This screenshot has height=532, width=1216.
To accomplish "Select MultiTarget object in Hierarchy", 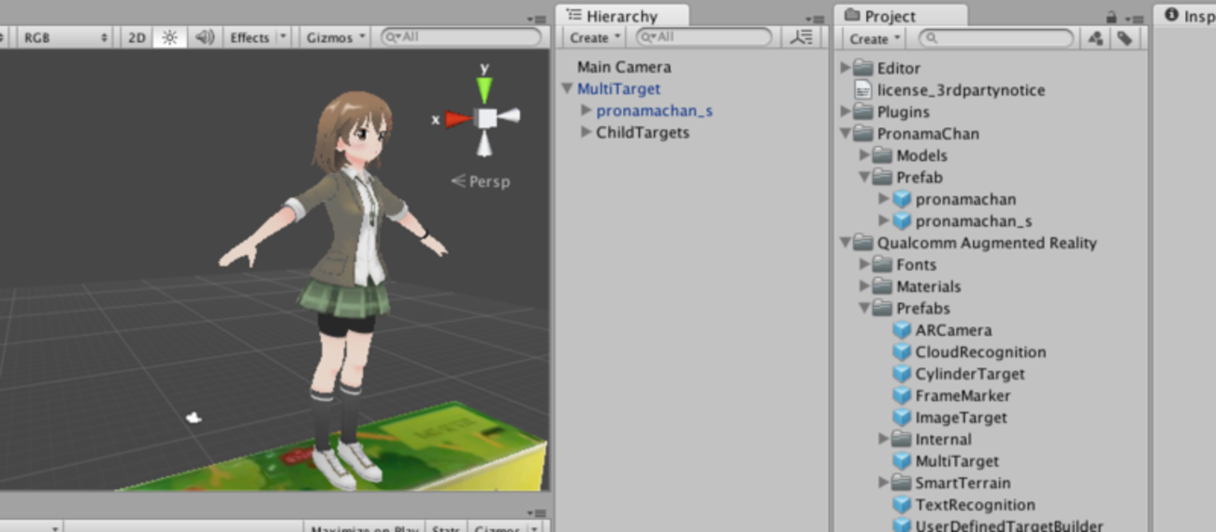I will click(x=618, y=89).
